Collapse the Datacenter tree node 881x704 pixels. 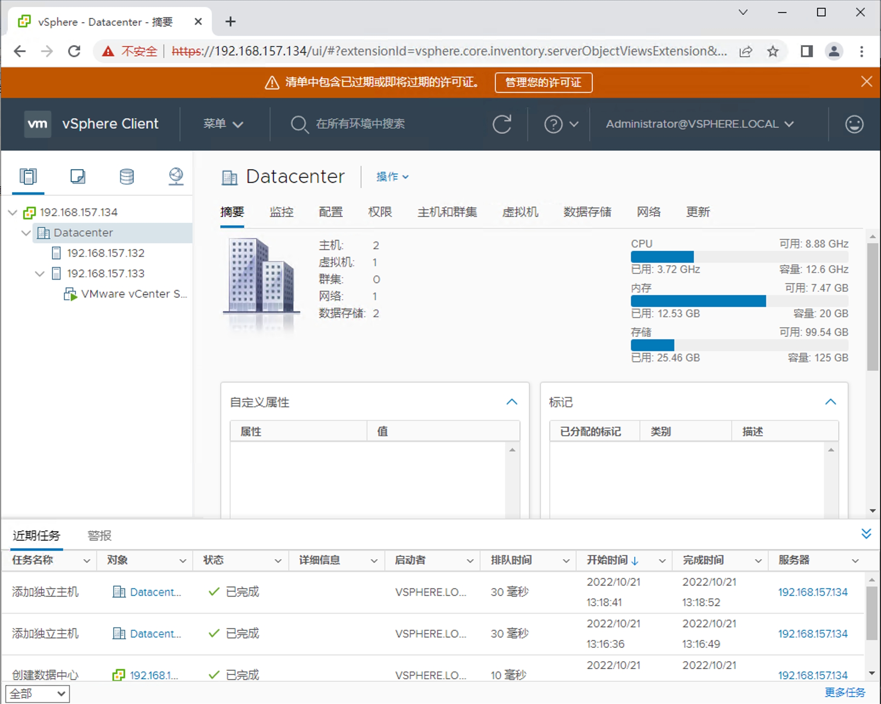click(26, 233)
